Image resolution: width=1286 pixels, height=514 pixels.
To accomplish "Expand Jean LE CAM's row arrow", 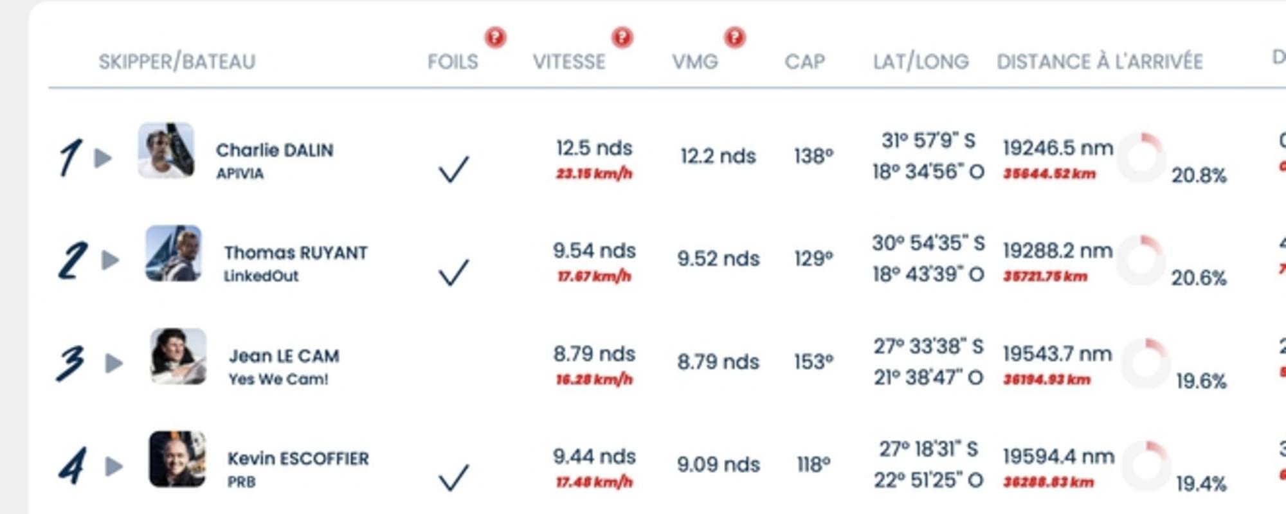I will coord(114,363).
